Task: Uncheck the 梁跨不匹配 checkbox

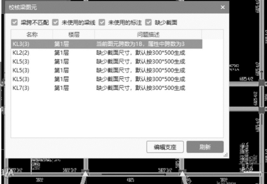Action: coord(14,22)
